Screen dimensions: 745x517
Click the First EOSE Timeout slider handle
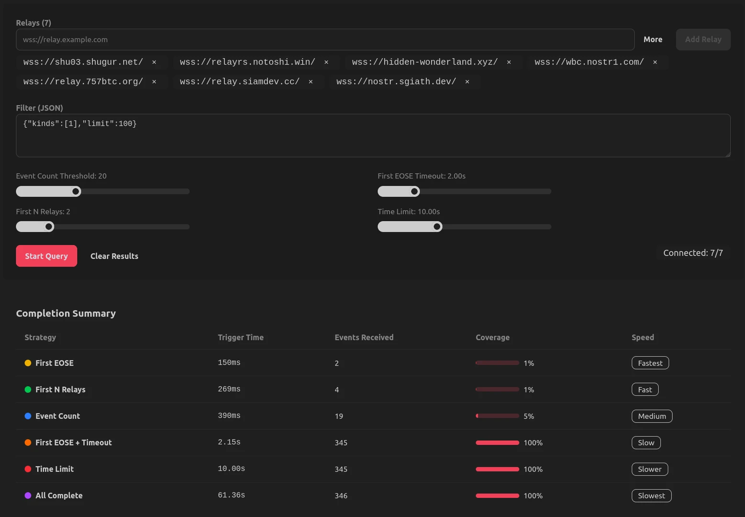414,191
